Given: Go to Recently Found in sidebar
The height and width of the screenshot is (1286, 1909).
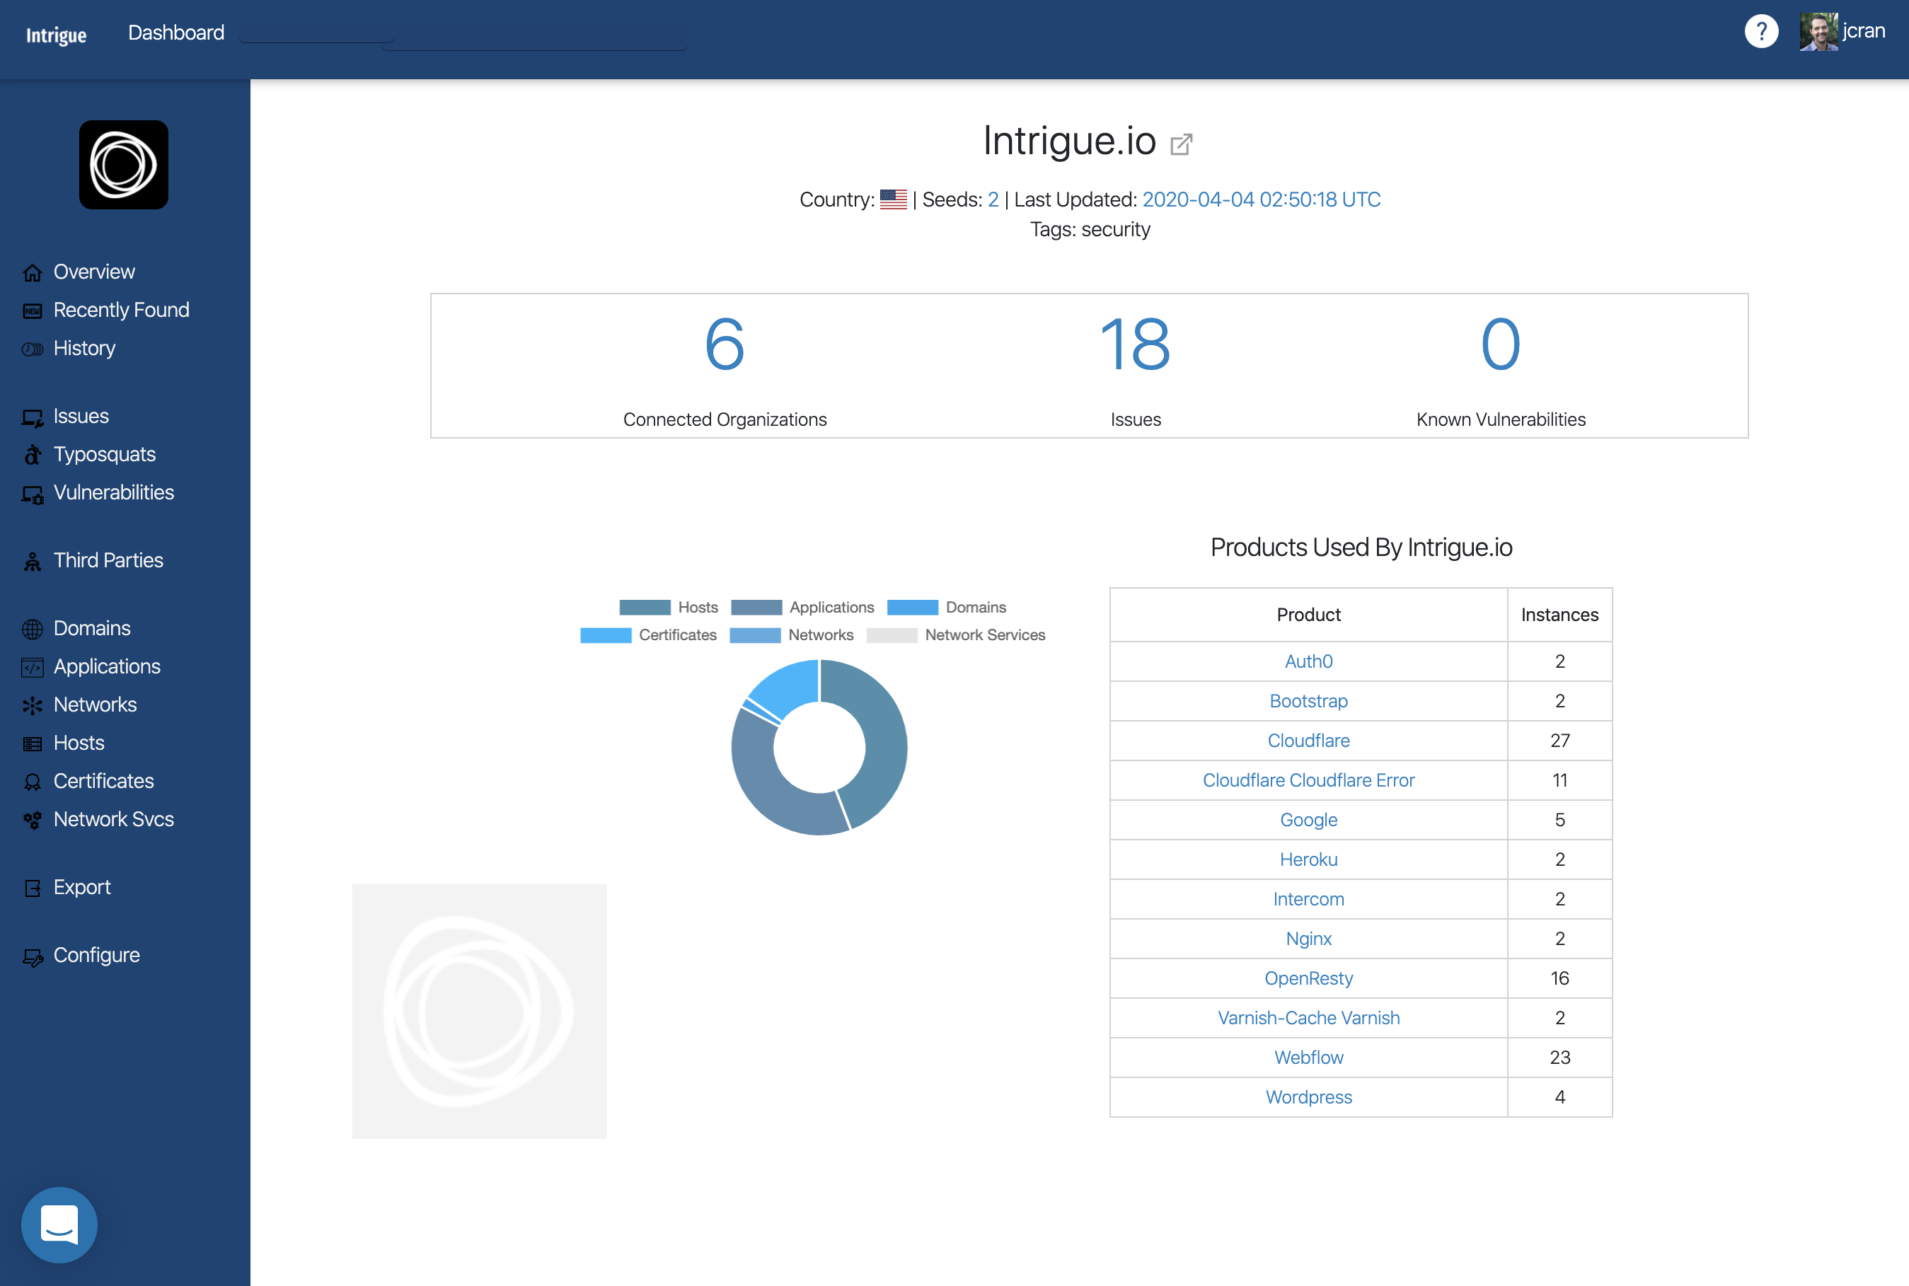Looking at the screenshot, I should [x=120, y=310].
